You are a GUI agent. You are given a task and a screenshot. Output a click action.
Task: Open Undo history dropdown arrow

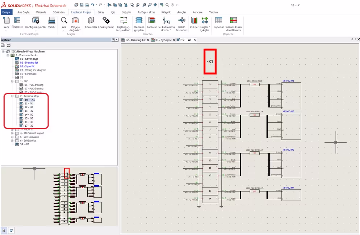[x=96, y=5]
